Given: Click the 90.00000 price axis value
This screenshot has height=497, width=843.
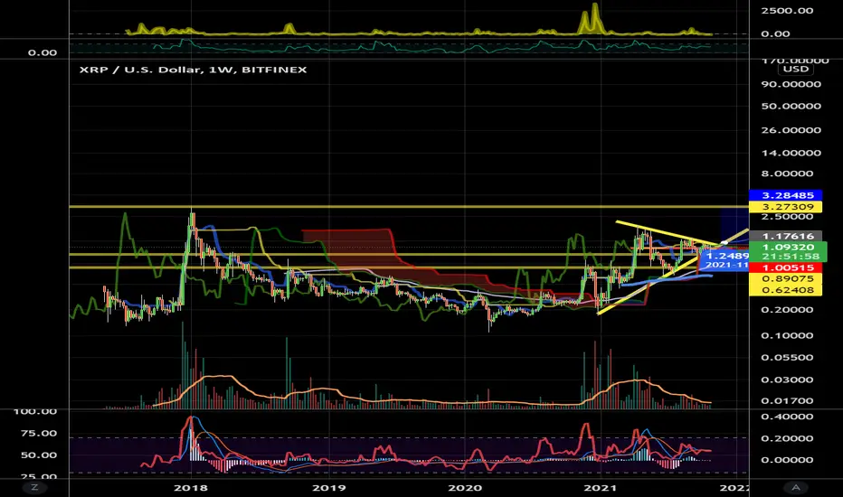Looking at the screenshot, I should coord(791,84).
